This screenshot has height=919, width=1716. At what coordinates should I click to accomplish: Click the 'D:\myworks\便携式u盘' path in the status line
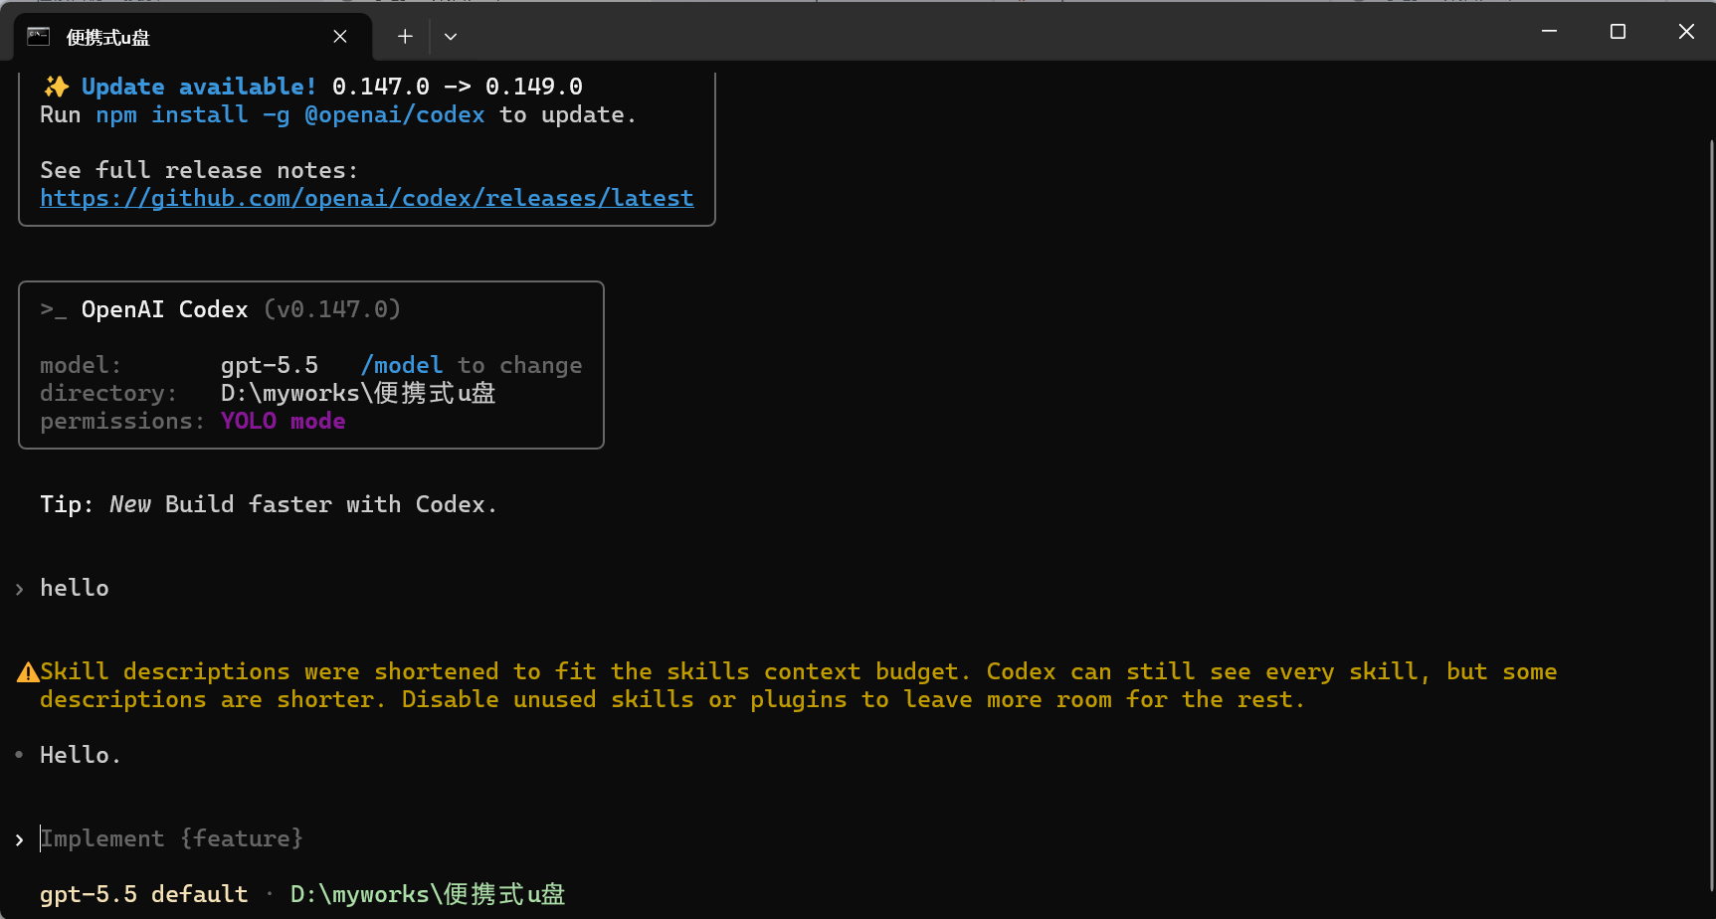click(428, 894)
